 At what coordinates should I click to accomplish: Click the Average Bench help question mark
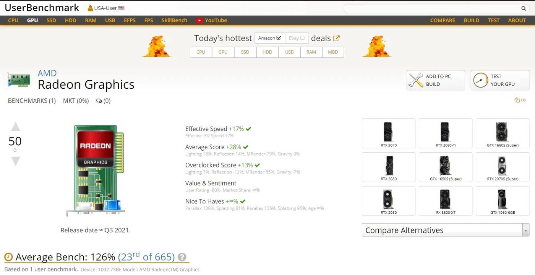tap(182, 257)
